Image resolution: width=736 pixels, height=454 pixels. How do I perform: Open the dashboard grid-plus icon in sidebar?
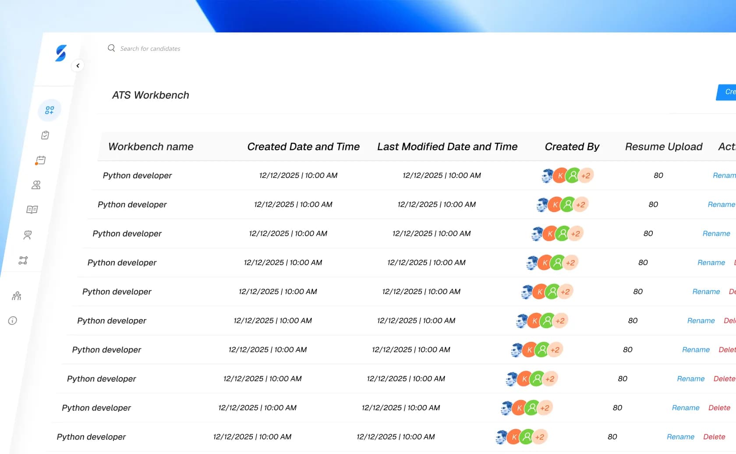pos(50,110)
